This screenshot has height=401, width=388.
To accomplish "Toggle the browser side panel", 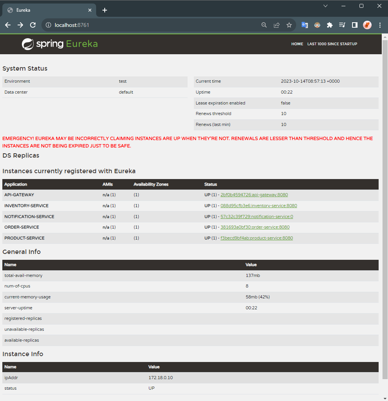I will click(x=355, y=25).
